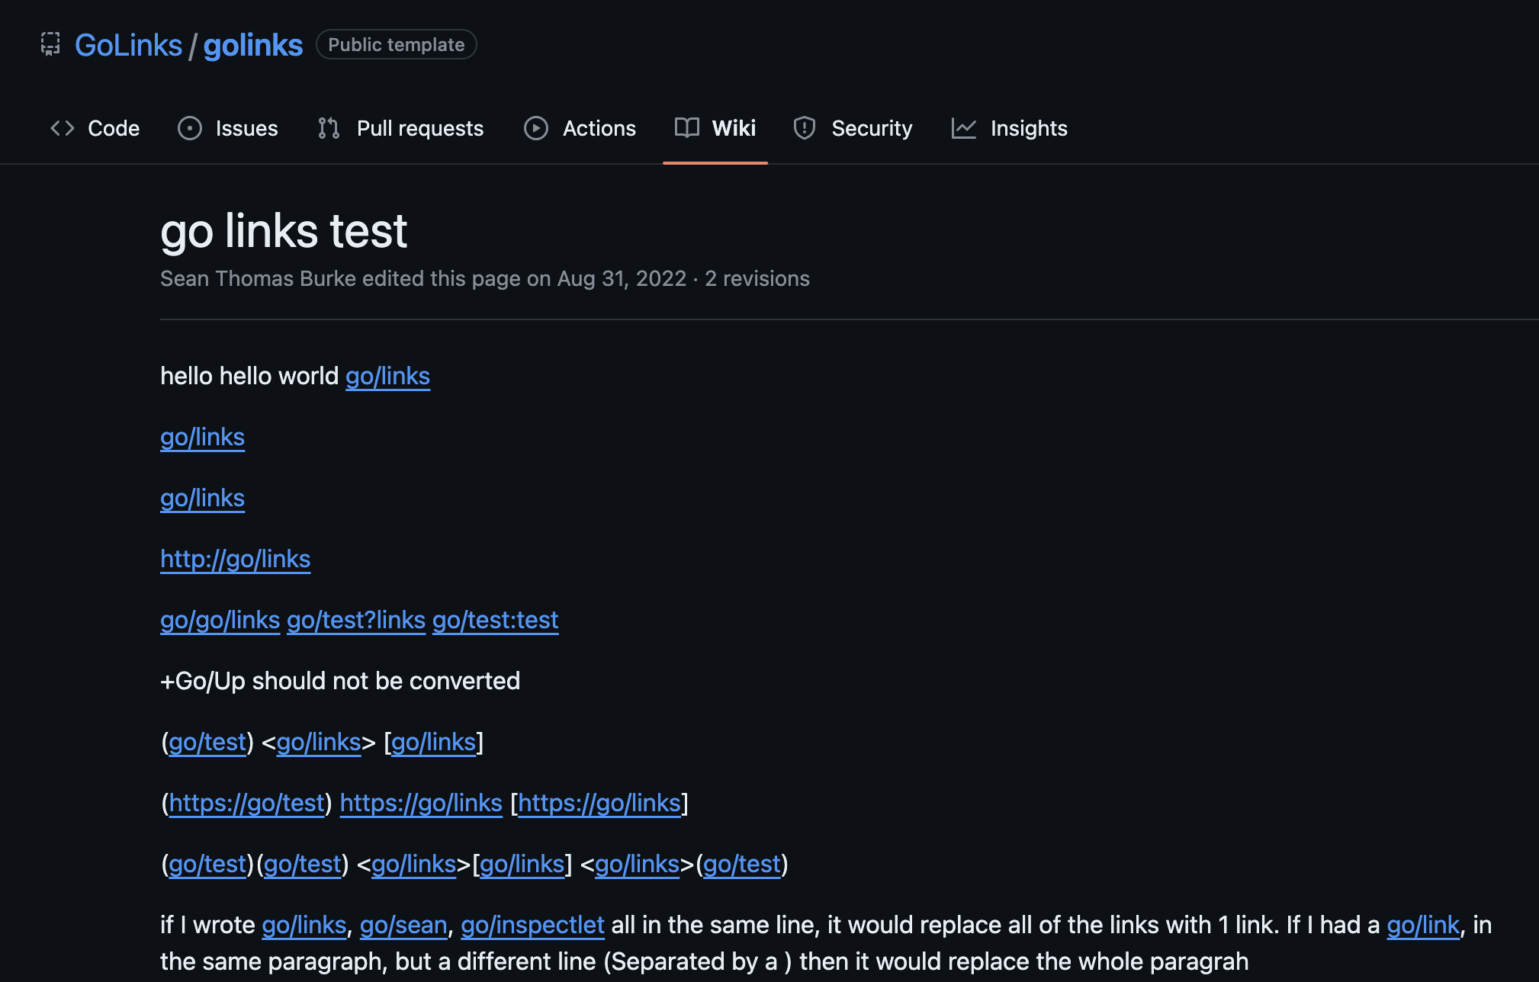Open the Actions tab
1539x982 pixels.
599,128
